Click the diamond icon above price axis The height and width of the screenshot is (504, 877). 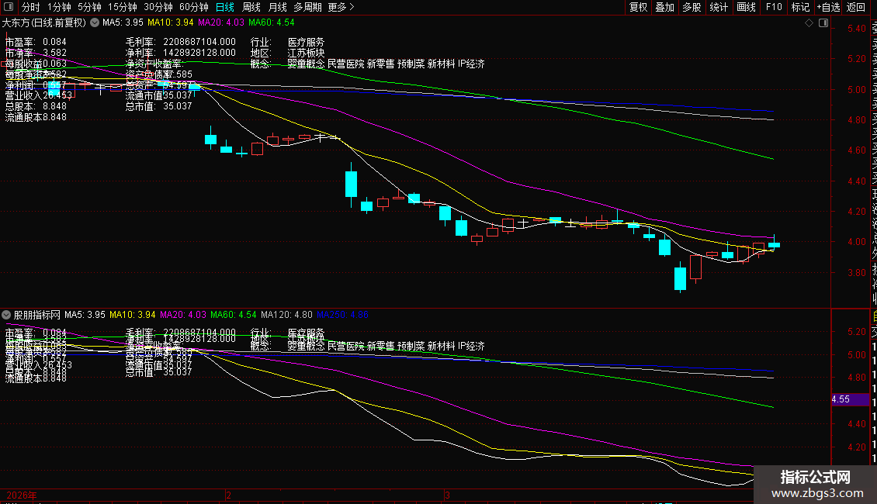click(809, 22)
